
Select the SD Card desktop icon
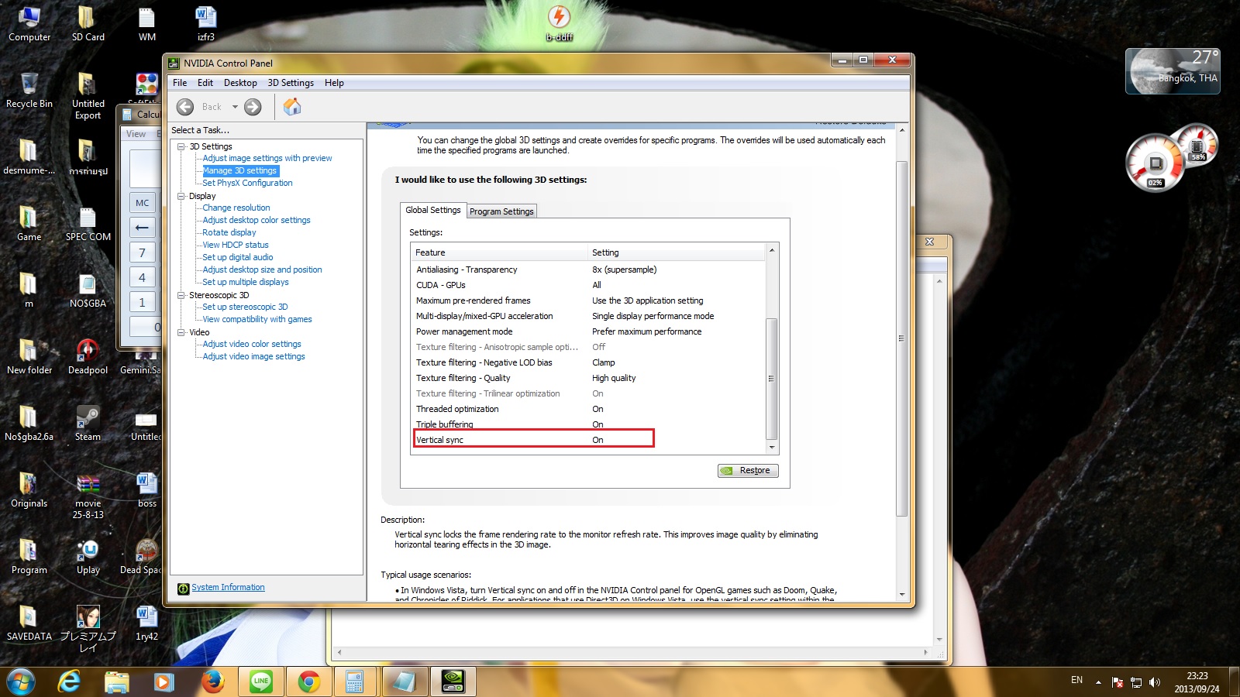point(88,24)
